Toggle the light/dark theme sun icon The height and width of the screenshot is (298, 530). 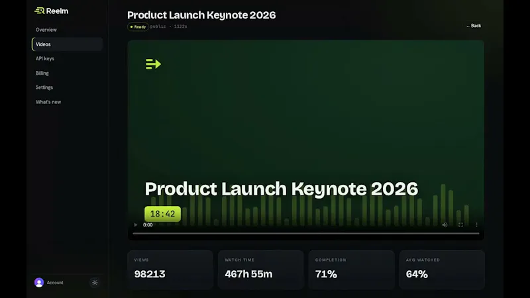[95, 283]
